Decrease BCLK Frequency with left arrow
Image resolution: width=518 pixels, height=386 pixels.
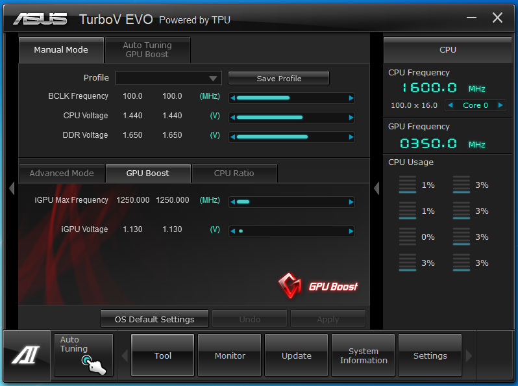tap(233, 98)
